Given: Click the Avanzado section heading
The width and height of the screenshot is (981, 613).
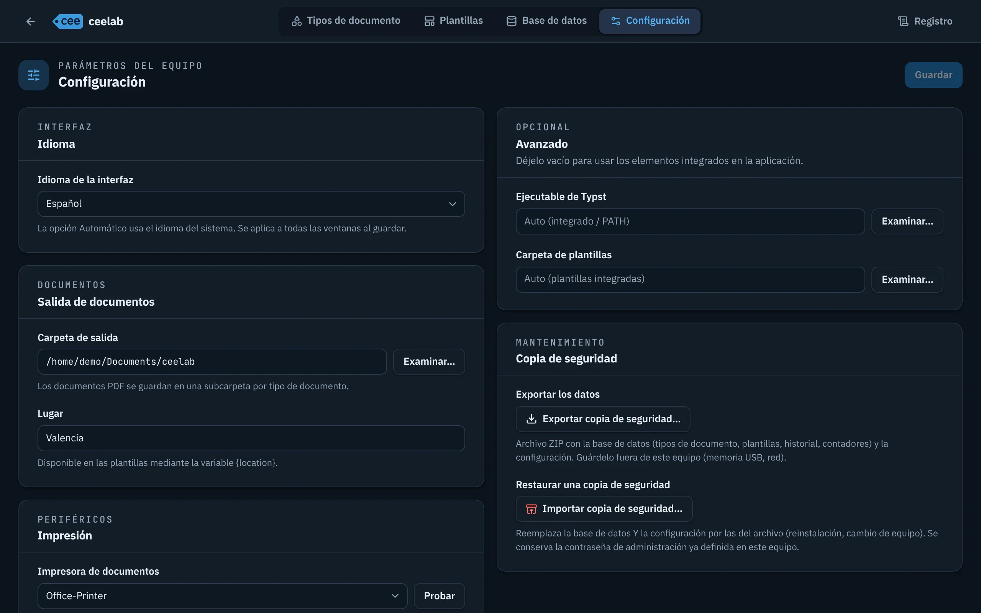Looking at the screenshot, I should coord(541,144).
